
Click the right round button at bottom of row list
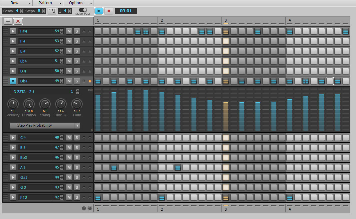point(90,208)
